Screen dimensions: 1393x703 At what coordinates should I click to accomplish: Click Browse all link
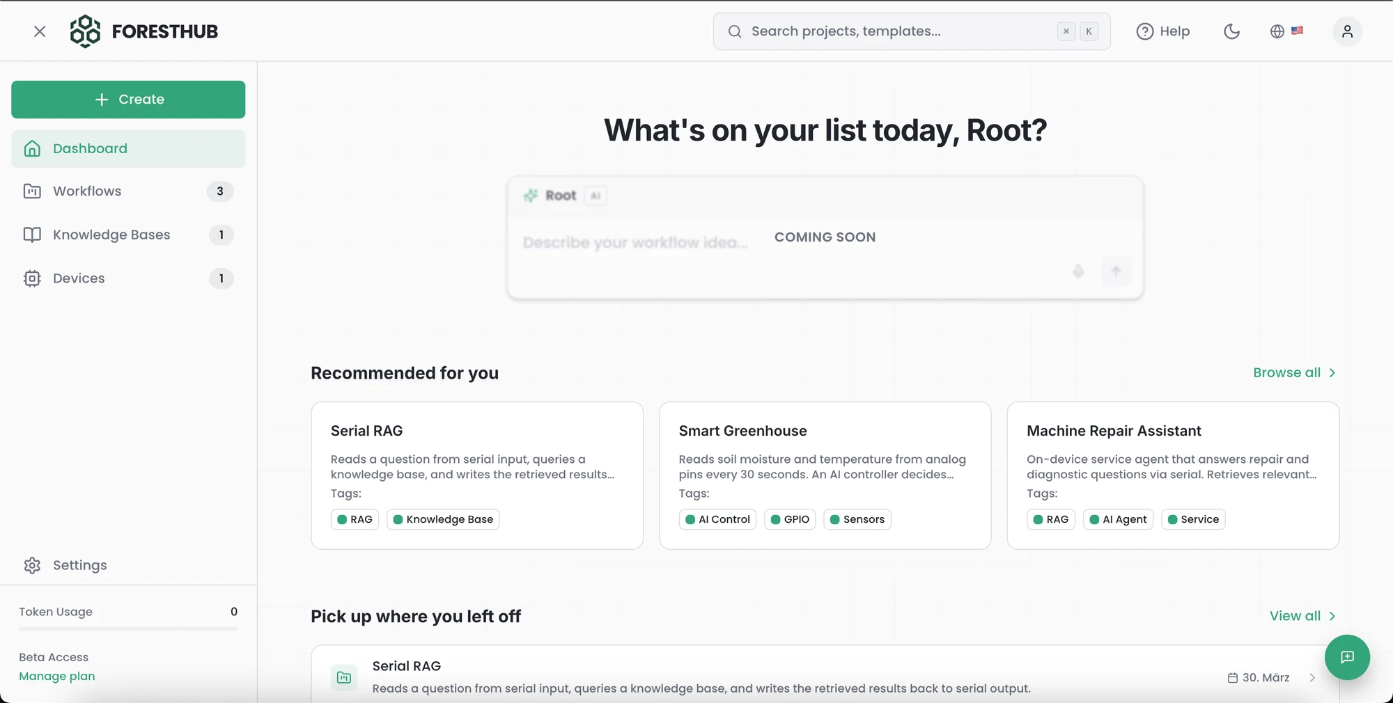[1286, 372]
